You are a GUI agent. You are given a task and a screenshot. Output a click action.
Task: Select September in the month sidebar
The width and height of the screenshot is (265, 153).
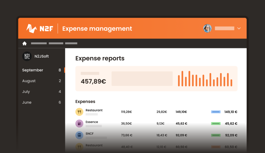point(33,70)
